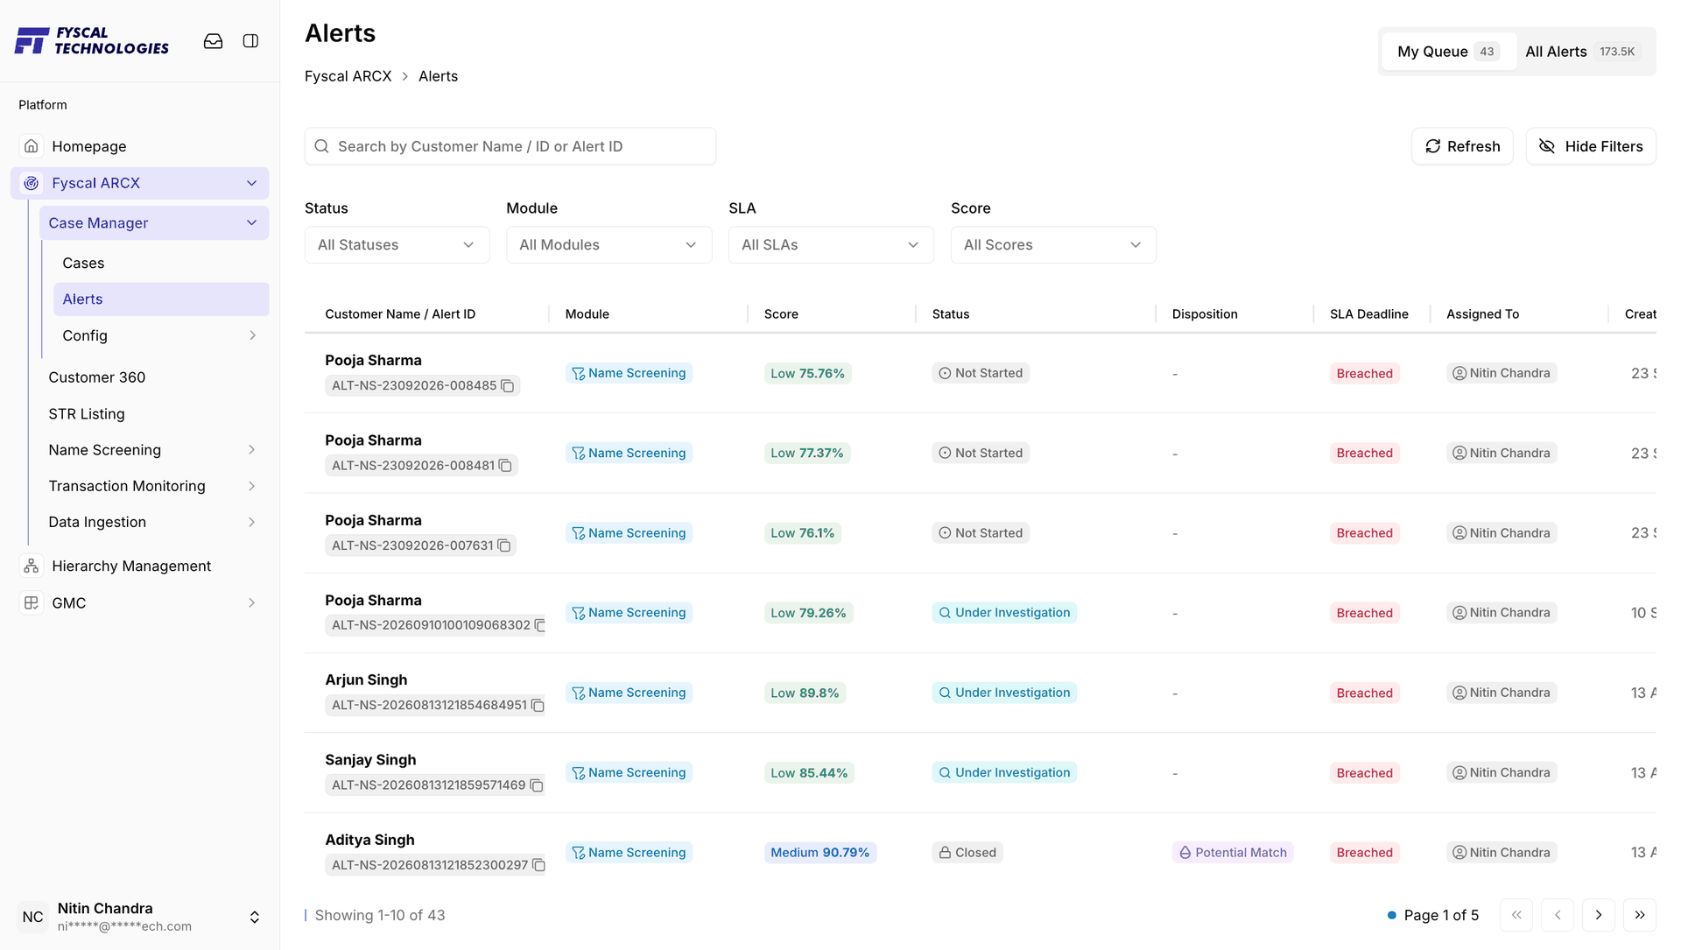Copy Aditya Singh's alert ID
Screen dimensions: 1681x950
click(x=538, y=865)
